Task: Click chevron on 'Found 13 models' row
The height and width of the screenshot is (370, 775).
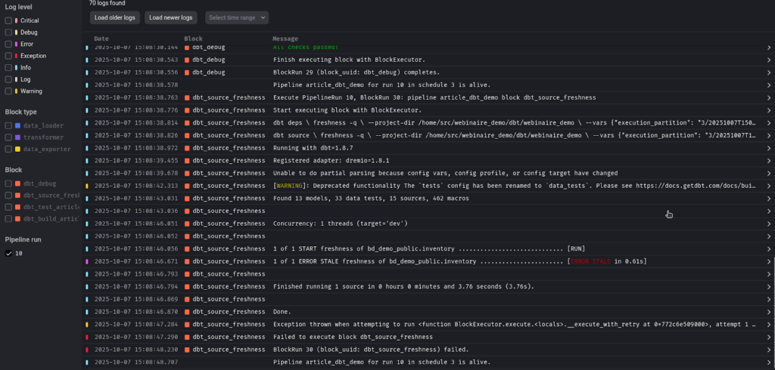Action: click(768, 199)
